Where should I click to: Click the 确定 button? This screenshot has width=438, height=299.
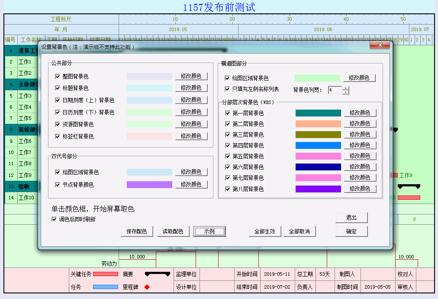coord(351,231)
